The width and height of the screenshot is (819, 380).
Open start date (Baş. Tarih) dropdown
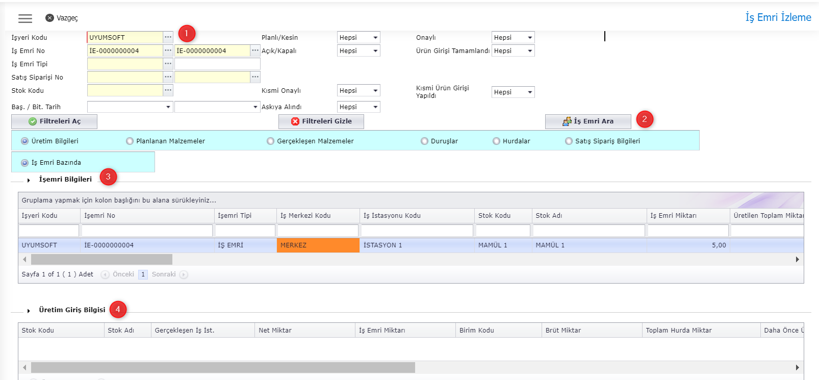coord(168,107)
